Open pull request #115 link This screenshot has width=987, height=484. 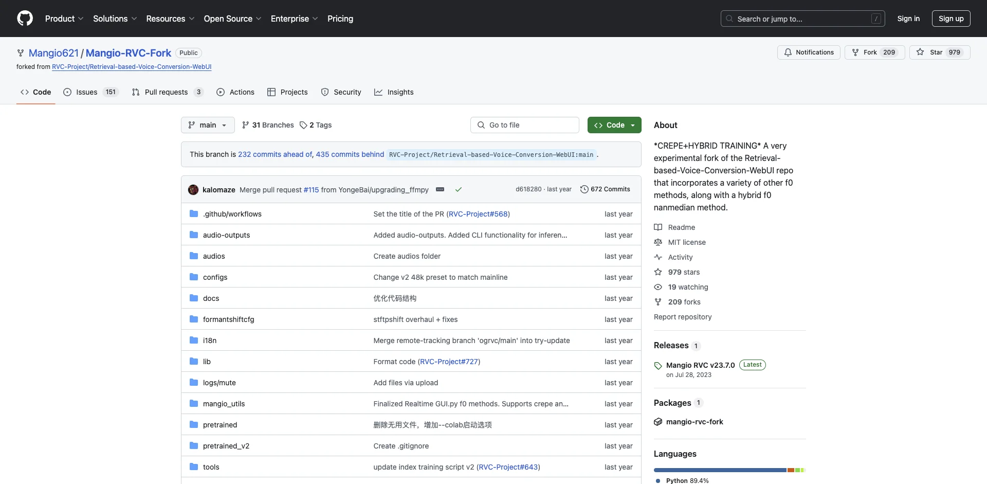point(311,190)
